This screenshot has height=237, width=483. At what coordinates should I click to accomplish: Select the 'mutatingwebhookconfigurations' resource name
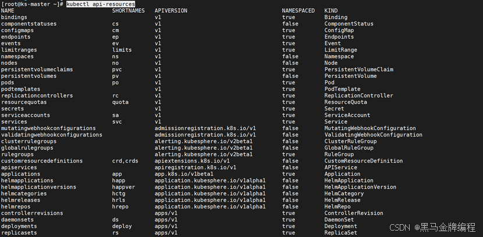48,128
